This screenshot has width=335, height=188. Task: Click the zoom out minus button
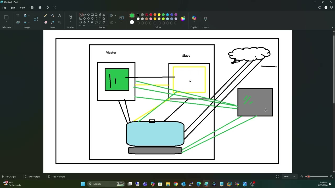[x=302, y=177]
